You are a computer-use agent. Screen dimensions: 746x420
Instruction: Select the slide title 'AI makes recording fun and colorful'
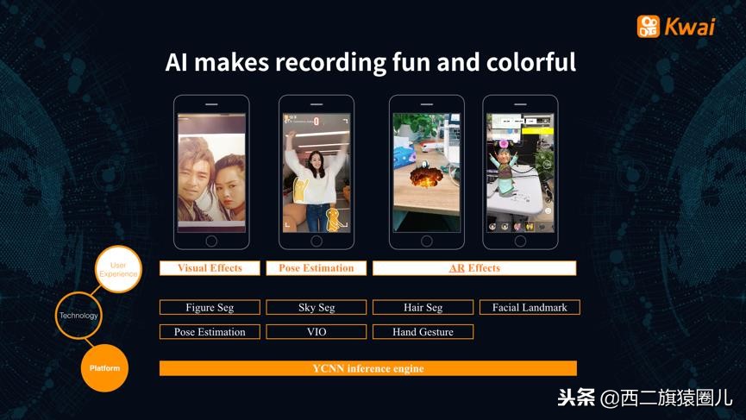point(371,62)
